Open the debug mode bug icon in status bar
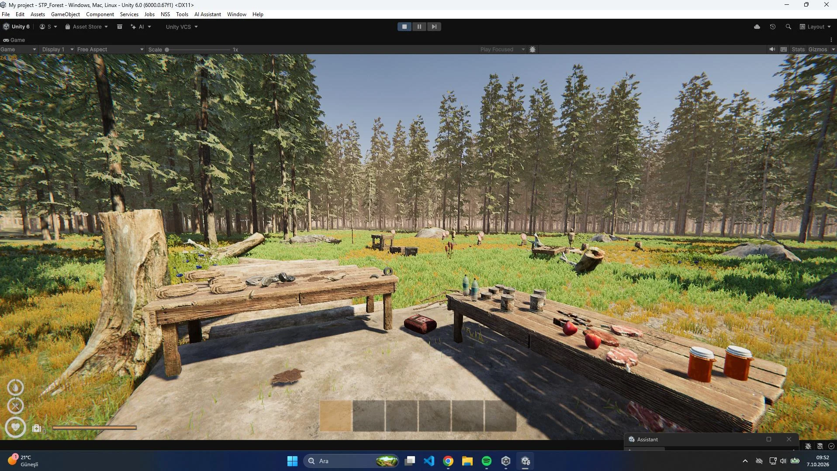This screenshot has height=471, width=837. coord(808,446)
